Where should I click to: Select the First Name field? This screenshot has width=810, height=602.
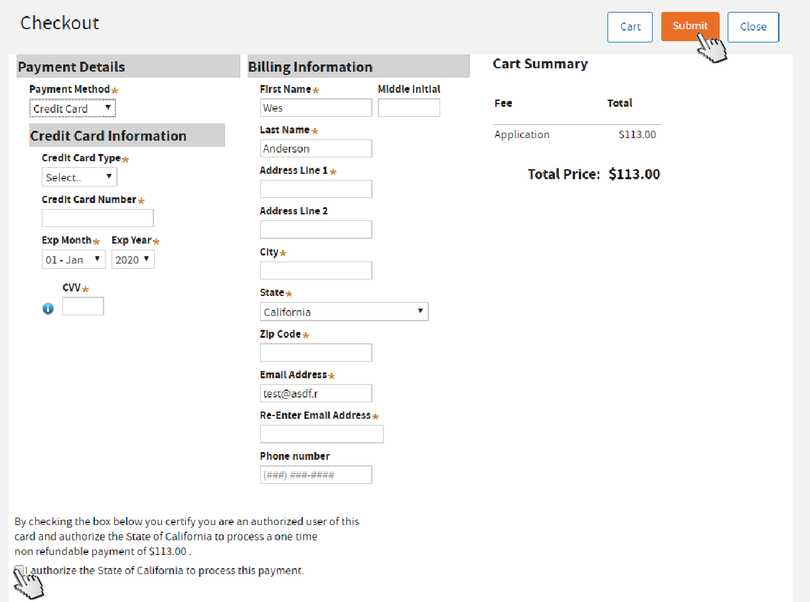[315, 108]
